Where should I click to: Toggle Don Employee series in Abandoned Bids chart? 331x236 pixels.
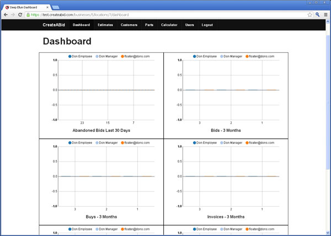click(x=81, y=56)
